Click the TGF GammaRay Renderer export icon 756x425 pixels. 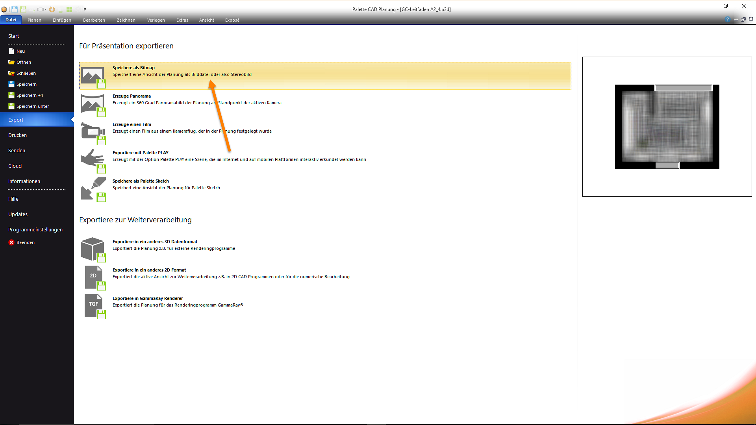[95, 307]
